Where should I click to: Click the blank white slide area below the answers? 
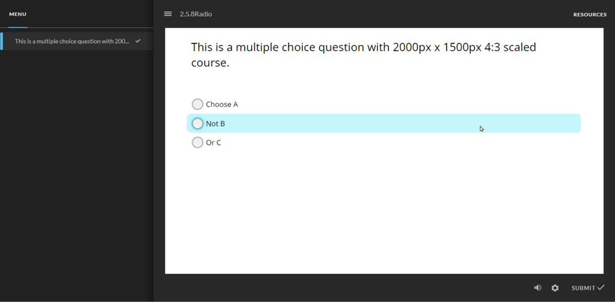pos(382,215)
